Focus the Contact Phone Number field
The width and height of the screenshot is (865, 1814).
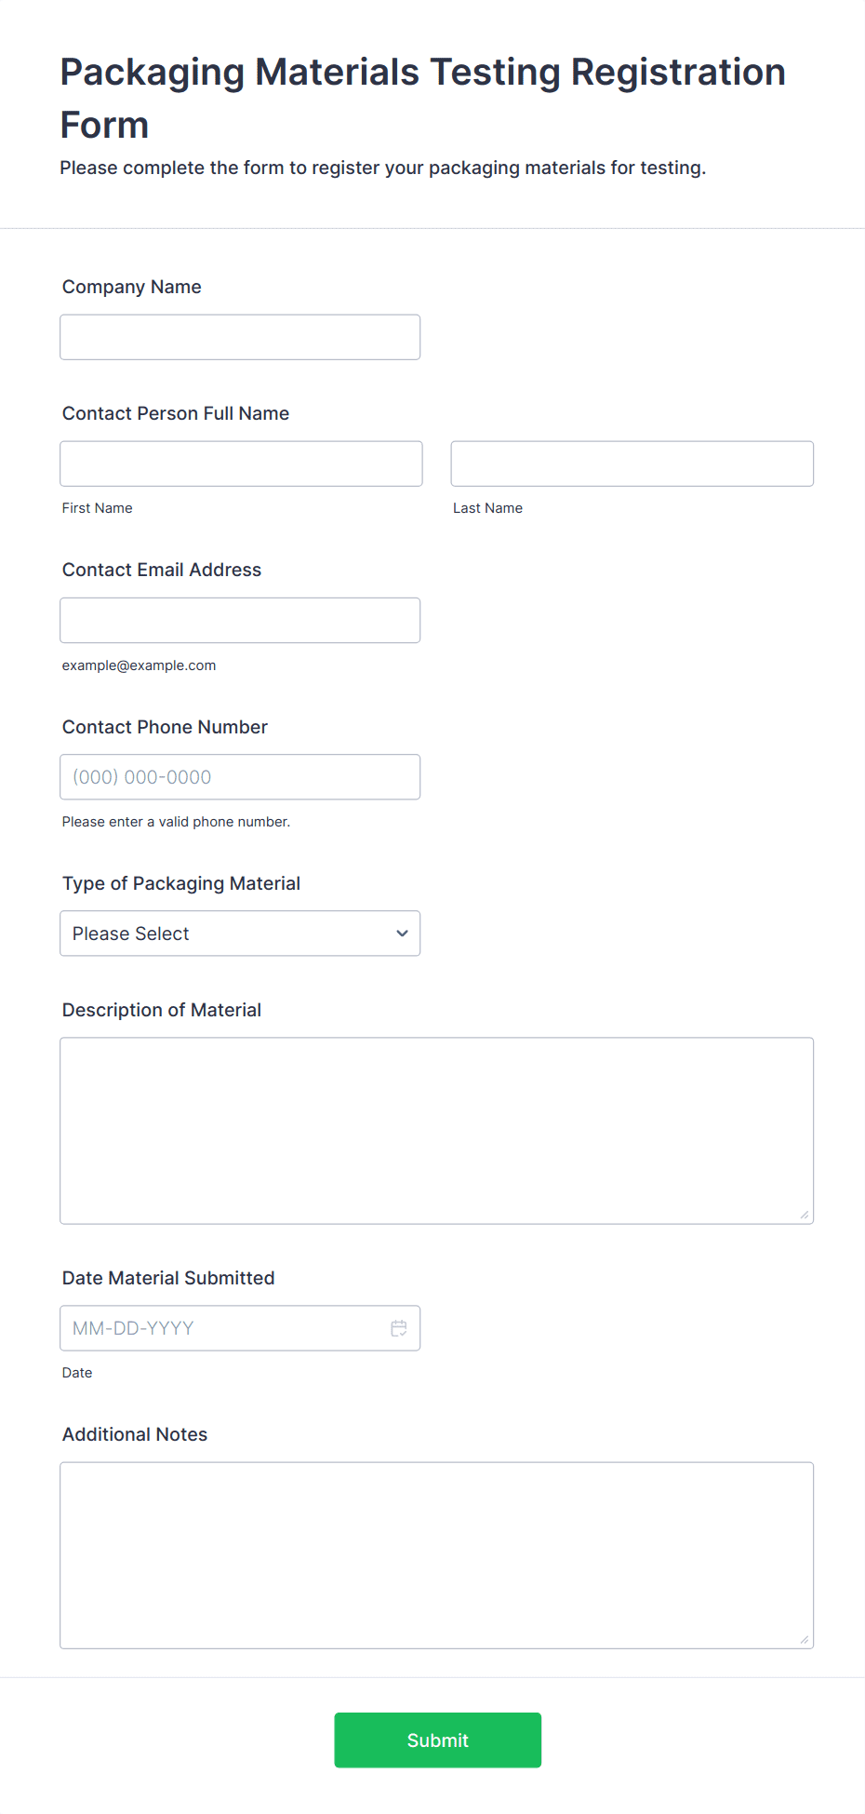pyautogui.click(x=240, y=777)
